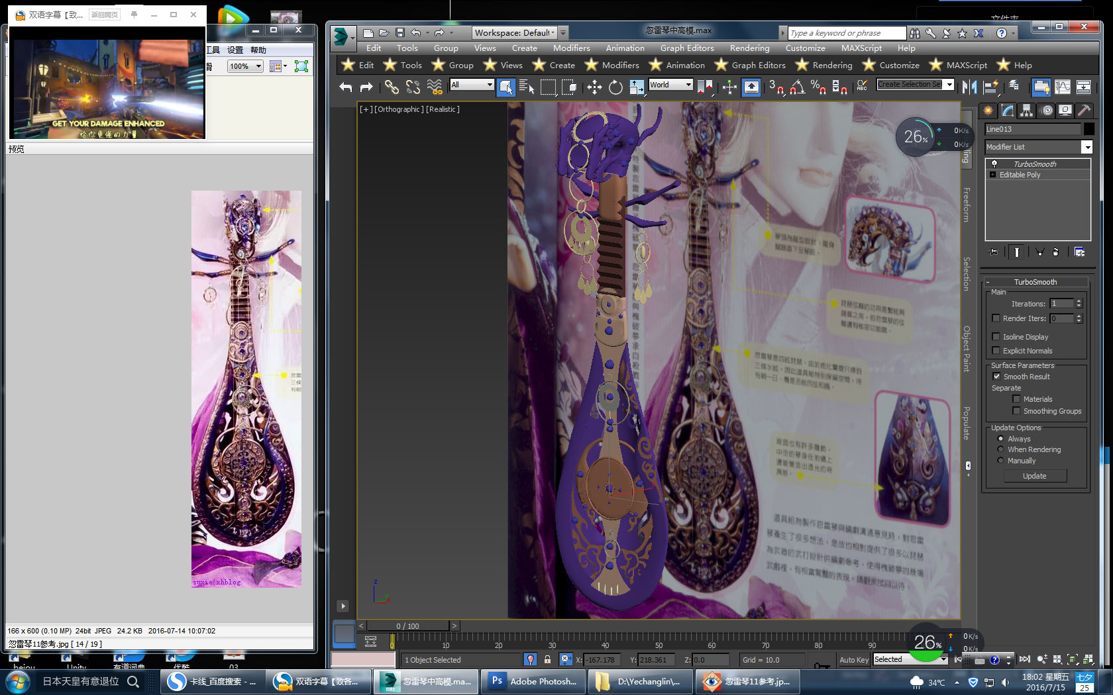Select the Always update option
Screen dimensions: 1113x695
[x=1000, y=439]
